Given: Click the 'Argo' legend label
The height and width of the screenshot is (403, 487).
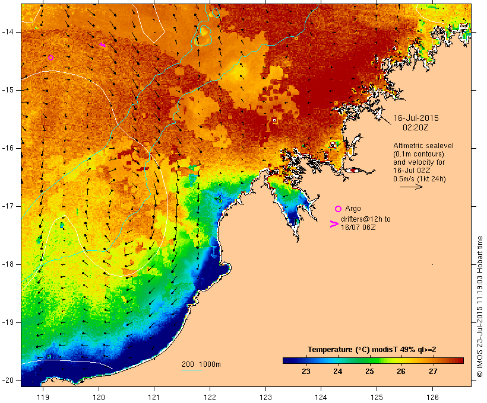Looking at the screenshot, I should 353,209.
